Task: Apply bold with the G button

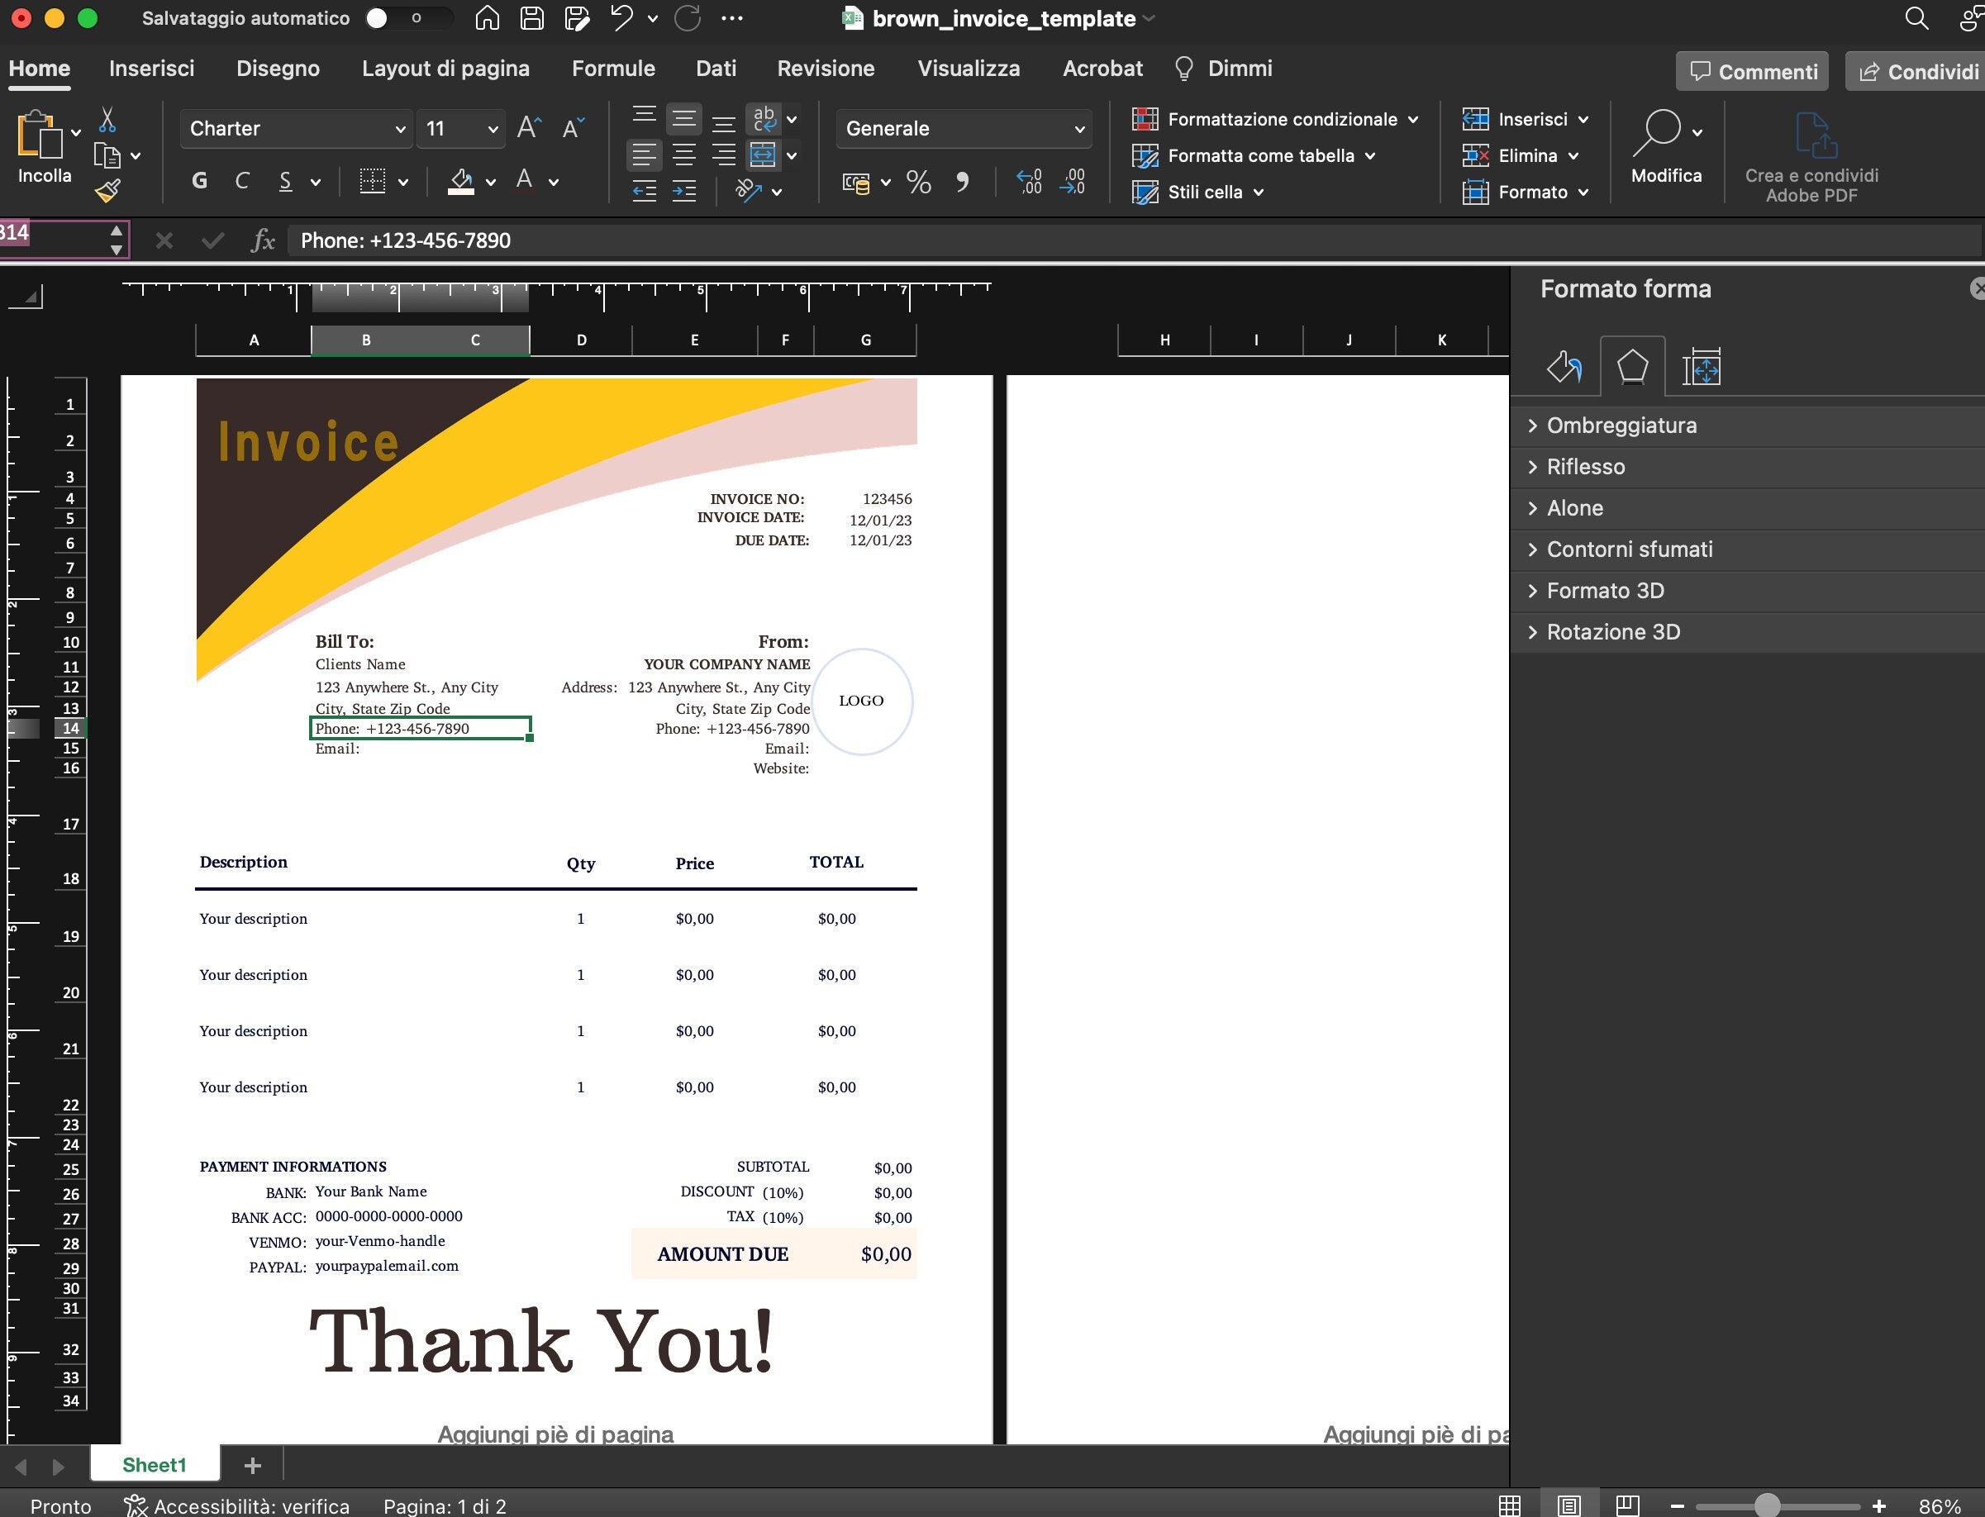Action: tap(200, 181)
